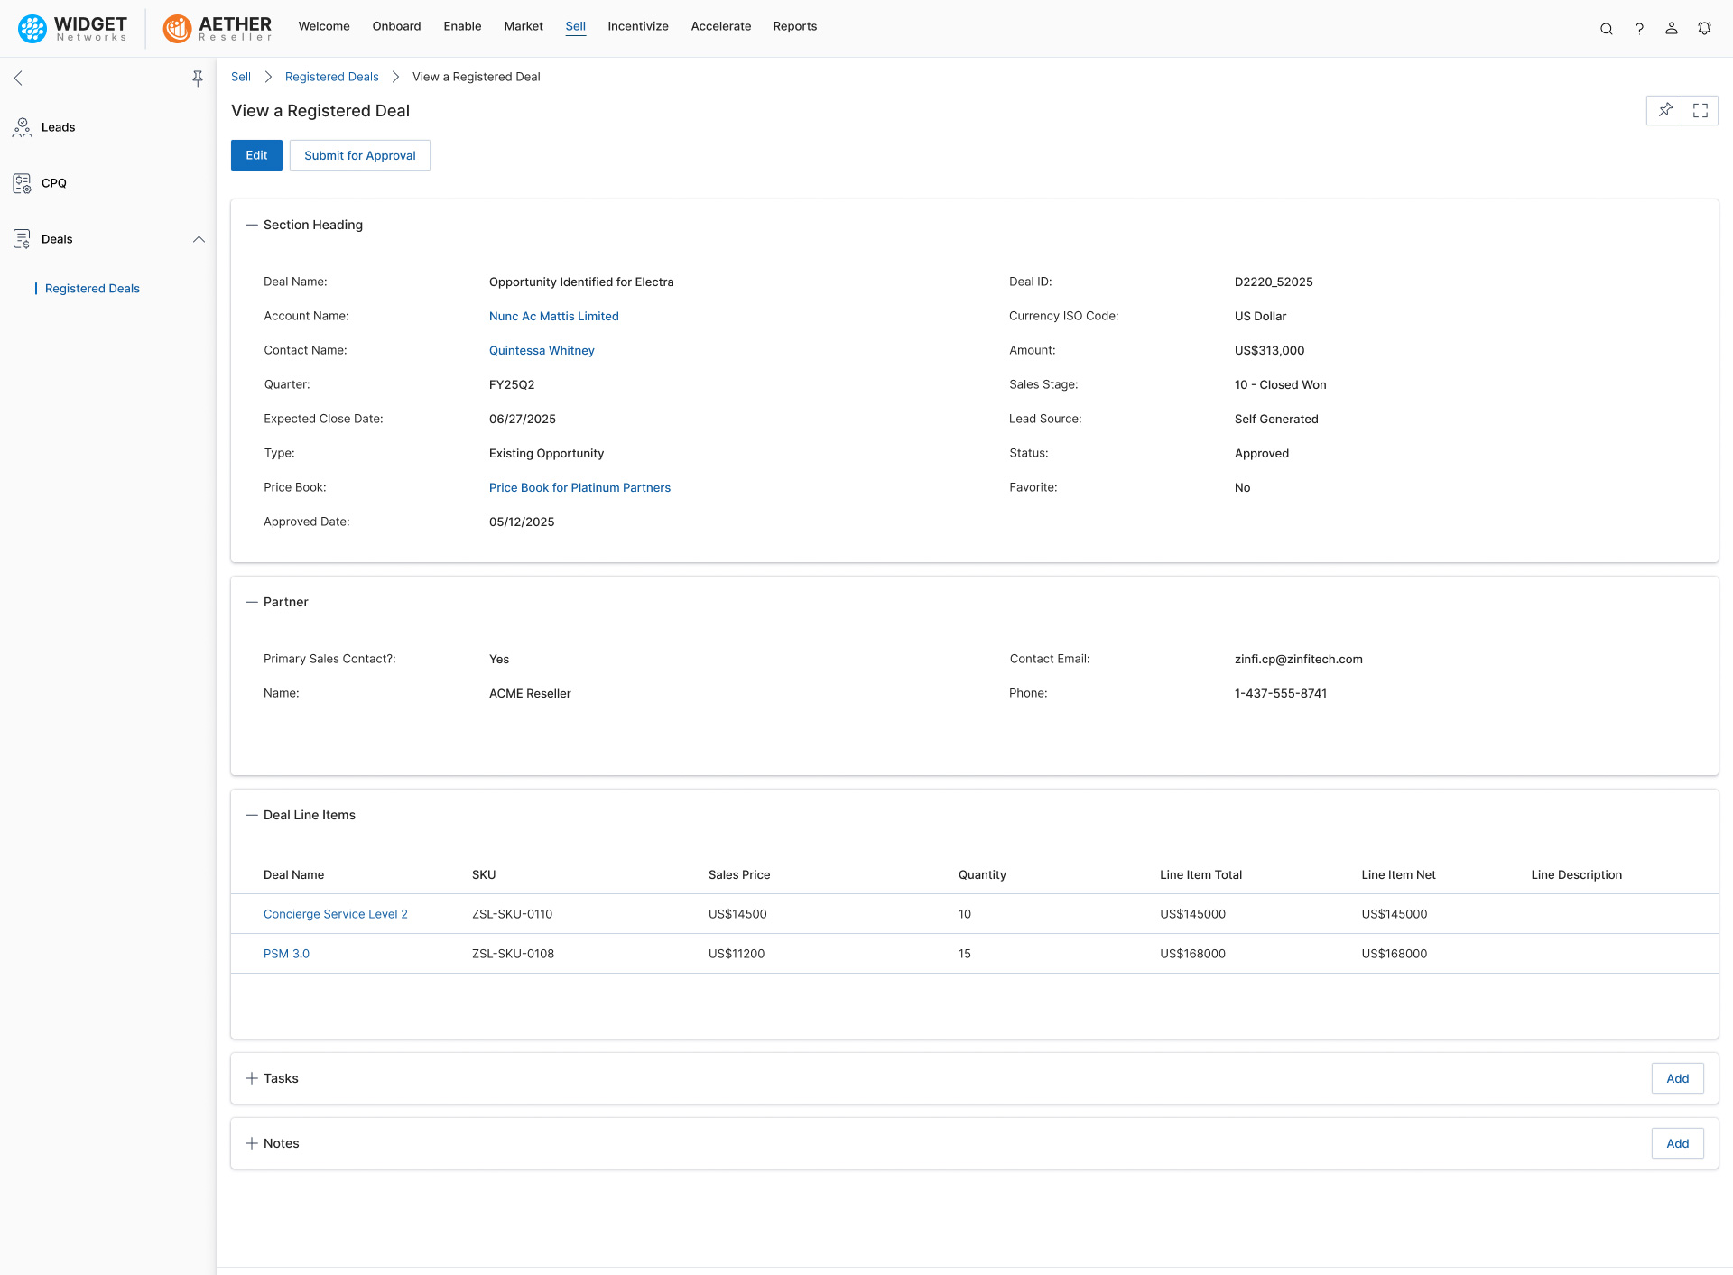Open CPQ from the sidebar

[x=53, y=183]
